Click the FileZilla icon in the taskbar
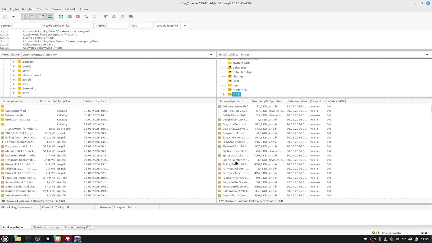The image size is (432, 243). point(67,239)
